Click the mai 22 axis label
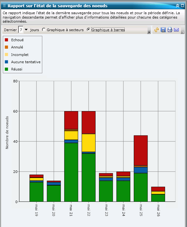 89,210
